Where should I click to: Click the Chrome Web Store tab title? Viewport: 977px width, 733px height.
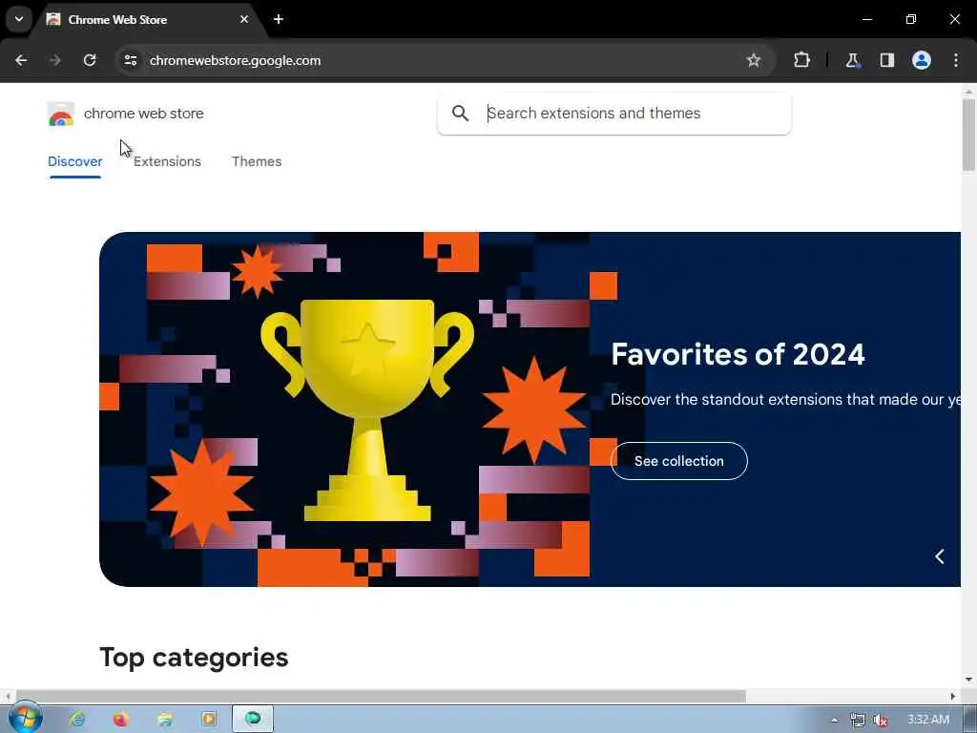(x=117, y=20)
